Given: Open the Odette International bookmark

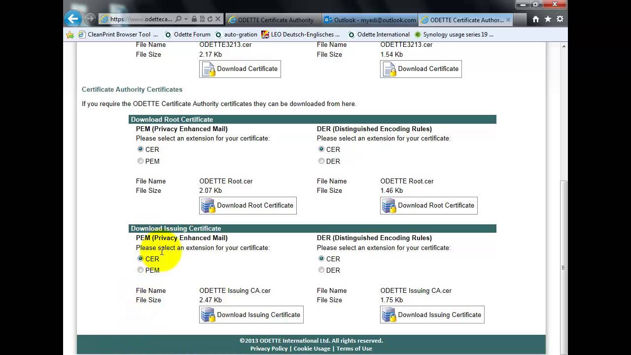Looking at the screenshot, I should [379, 35].
